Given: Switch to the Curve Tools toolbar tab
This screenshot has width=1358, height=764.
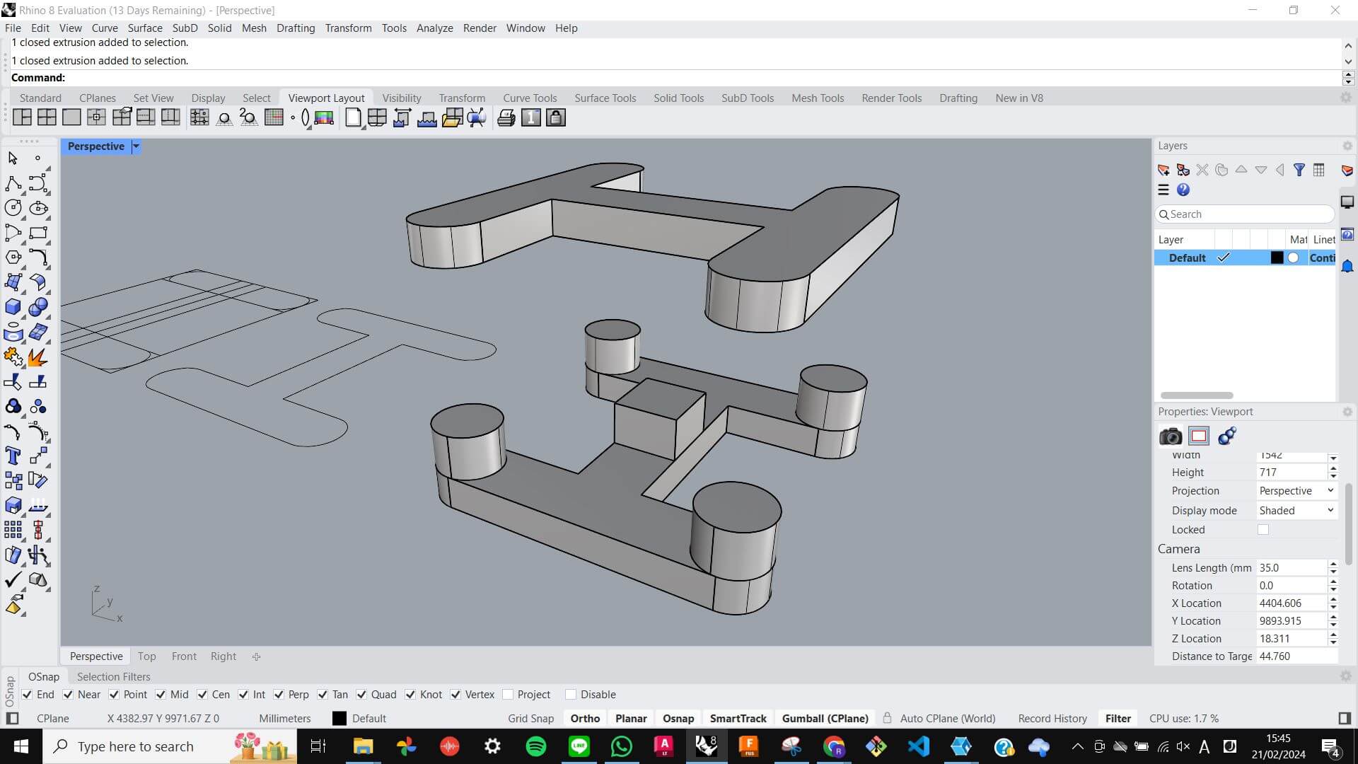Looking at the screenshot, I should point(530,98).
